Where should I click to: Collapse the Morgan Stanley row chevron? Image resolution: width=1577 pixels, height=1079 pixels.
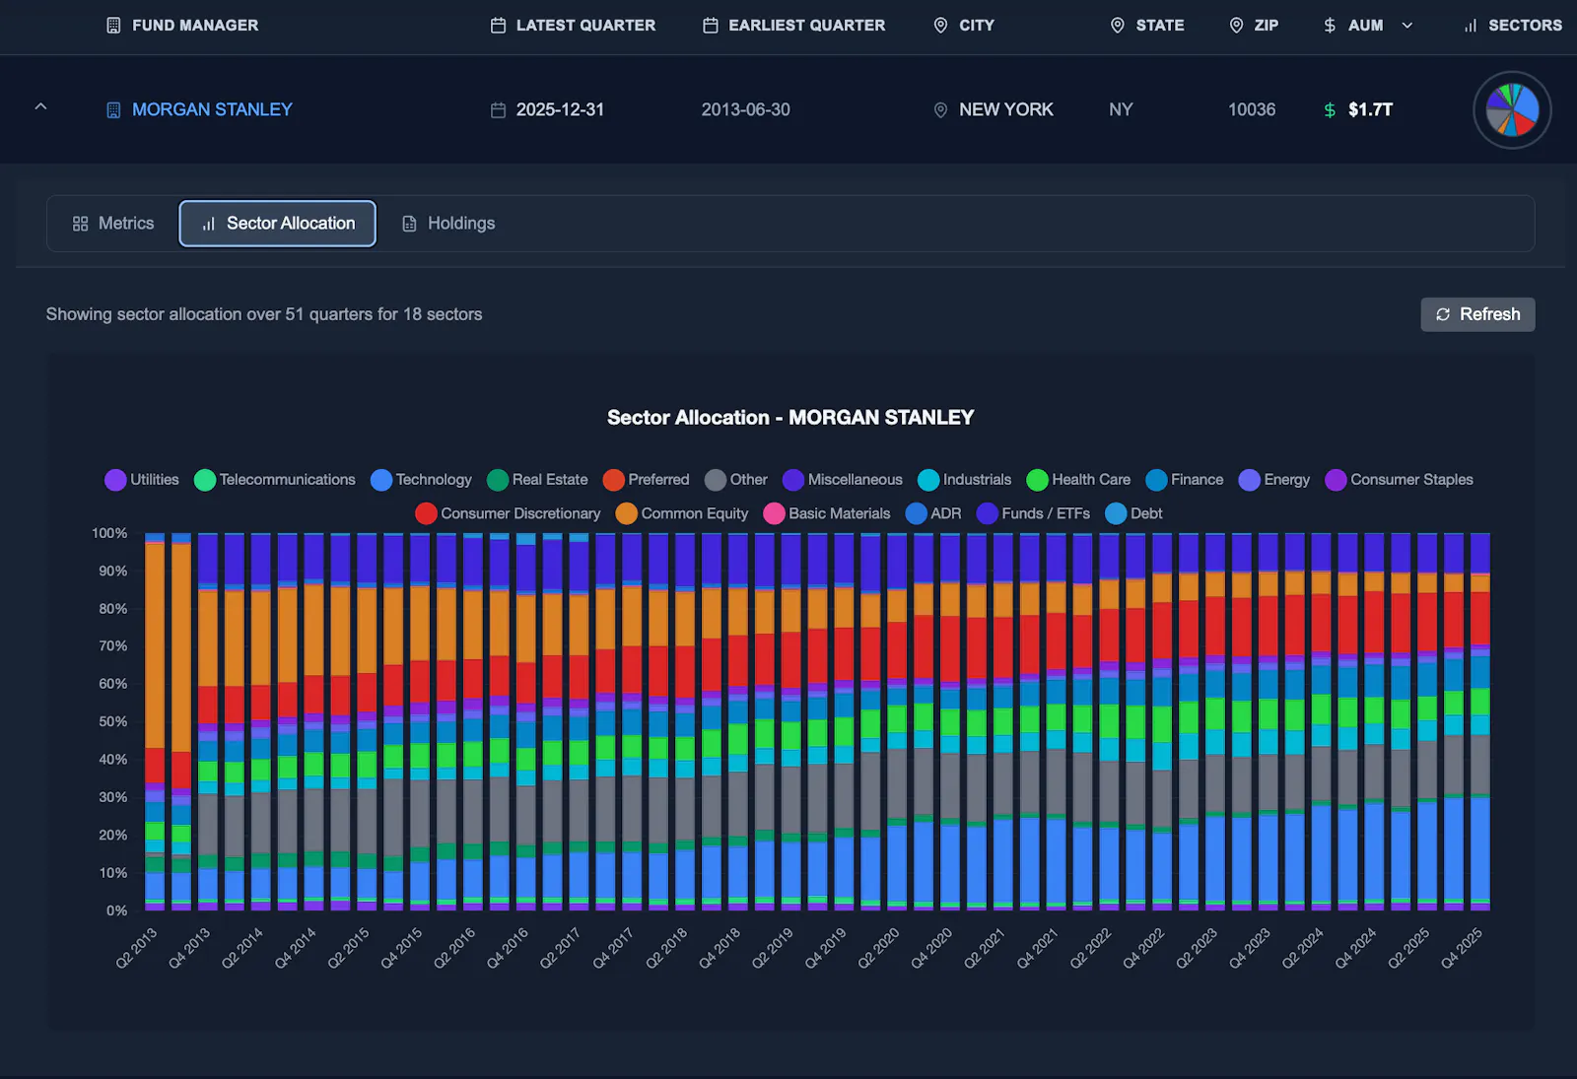pos(40,106)
